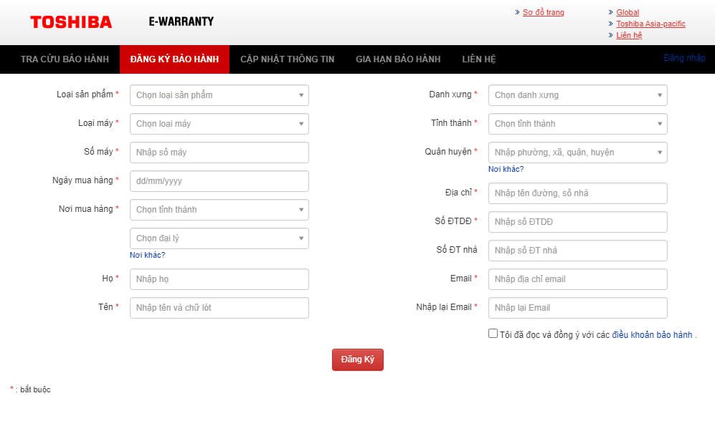Click the Số máy input field
Image resolution: width=715 pixels, height=421 pixels.
pos(219,153)
